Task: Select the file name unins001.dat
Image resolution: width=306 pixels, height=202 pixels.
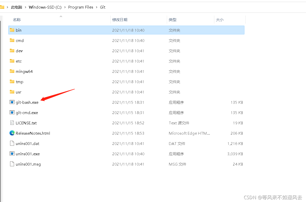Action: (x=28, y=143)
